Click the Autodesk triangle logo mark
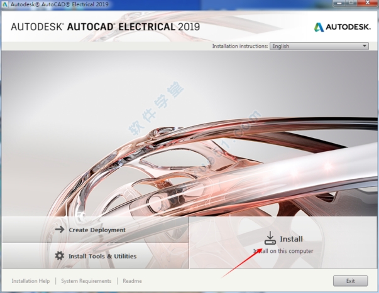 (x=319, y=27)
